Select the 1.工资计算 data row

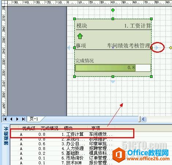(72, 134)
